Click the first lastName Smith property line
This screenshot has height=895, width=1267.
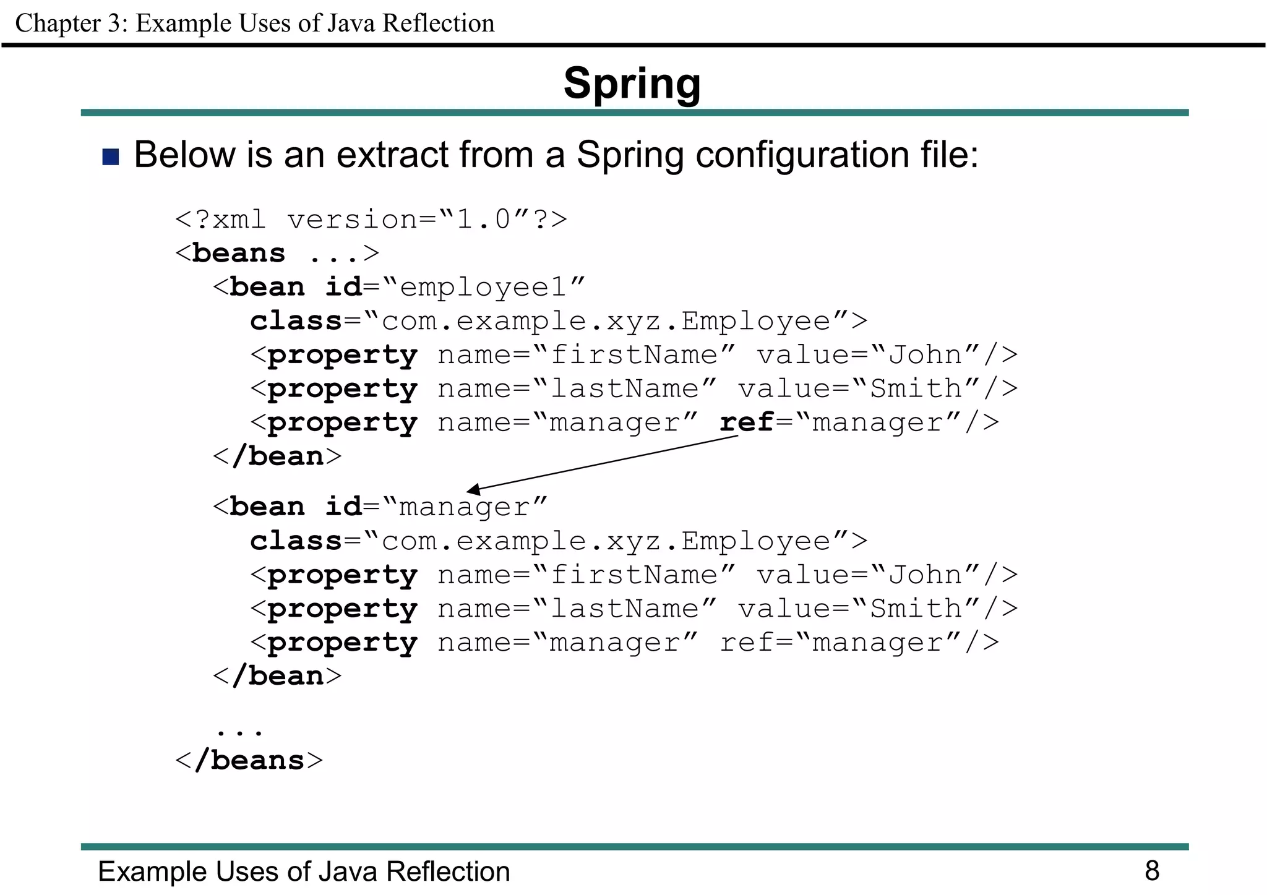coord(633,389)
